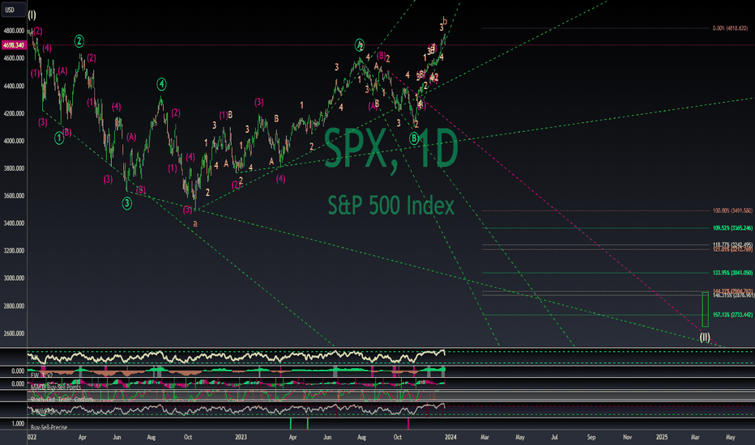
Task: Select the 100.00% (3491.580) Fibonacci level label
Action: [x=732, y=210]
